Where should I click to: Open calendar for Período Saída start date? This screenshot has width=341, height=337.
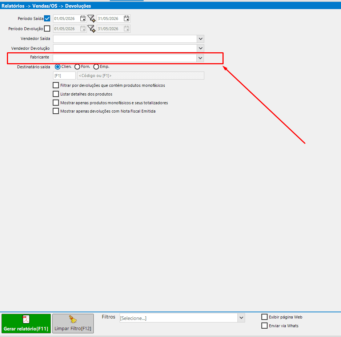pos(83,19)
